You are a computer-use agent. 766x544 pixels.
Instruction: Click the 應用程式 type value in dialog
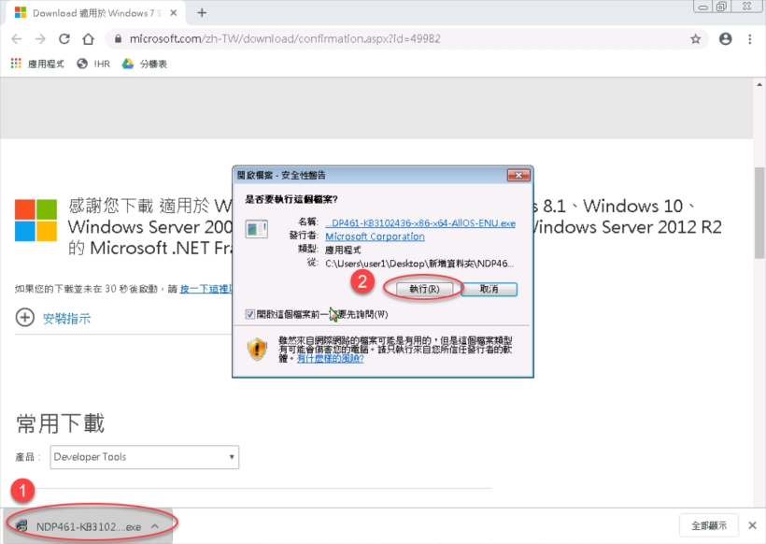(x=343, y=251)
